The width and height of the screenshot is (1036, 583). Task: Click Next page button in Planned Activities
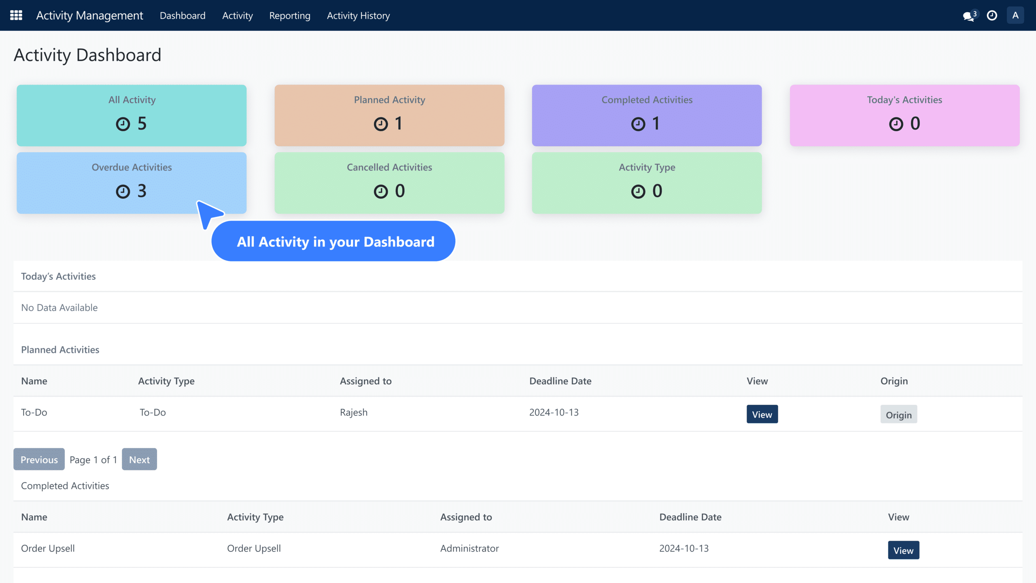click(x=140, y=458)
